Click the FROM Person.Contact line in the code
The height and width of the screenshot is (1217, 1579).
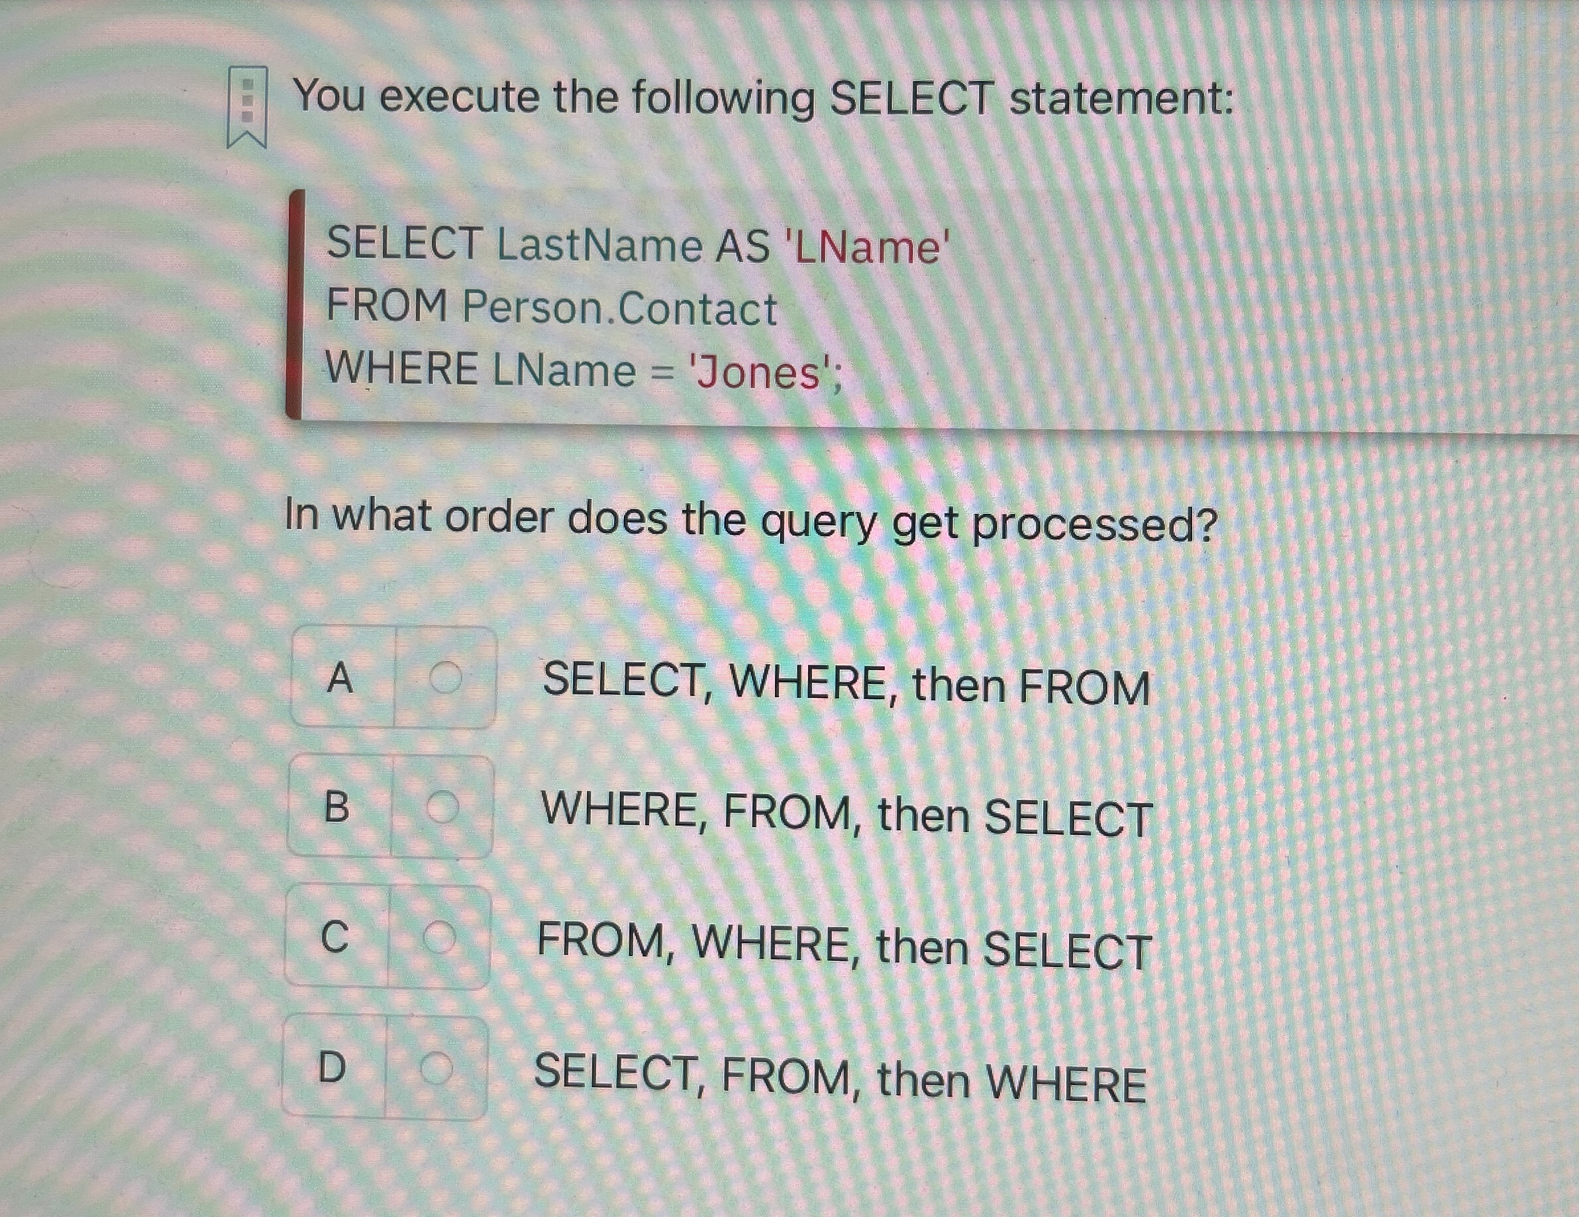click(552, 309)
